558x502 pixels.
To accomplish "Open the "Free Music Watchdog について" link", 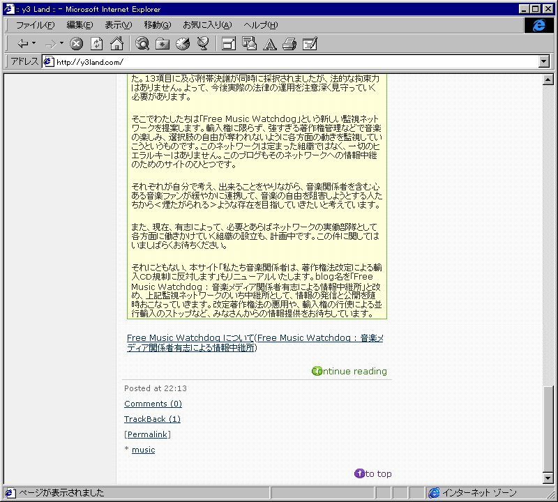I will pos(190,337).
